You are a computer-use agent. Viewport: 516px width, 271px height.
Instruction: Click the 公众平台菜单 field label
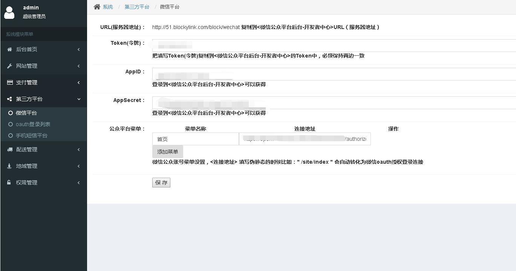click(x=127, y=129)
